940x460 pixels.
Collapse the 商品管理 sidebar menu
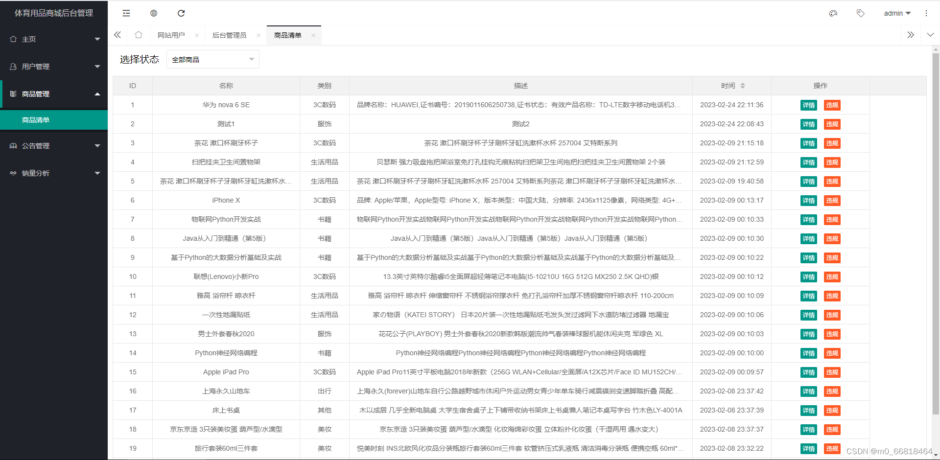(54, 94)
